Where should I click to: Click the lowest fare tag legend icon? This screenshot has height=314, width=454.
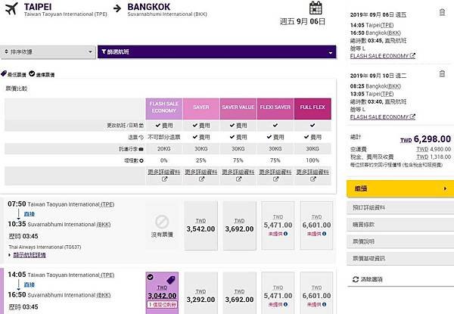click(x=4, y=74)
